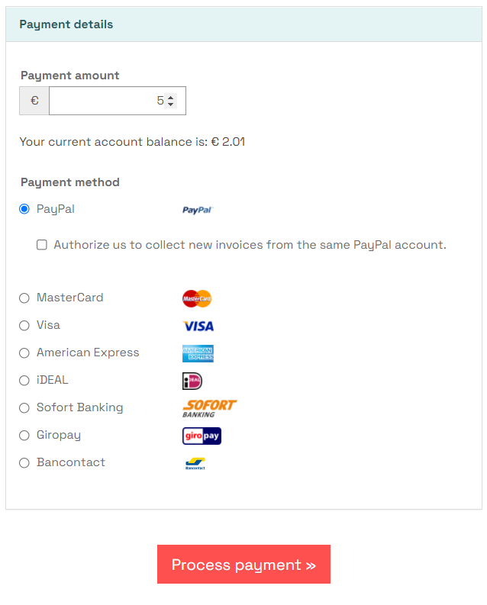Choose Bancontact radio option
The image size is (487, 605).
[x=24, y=462]
